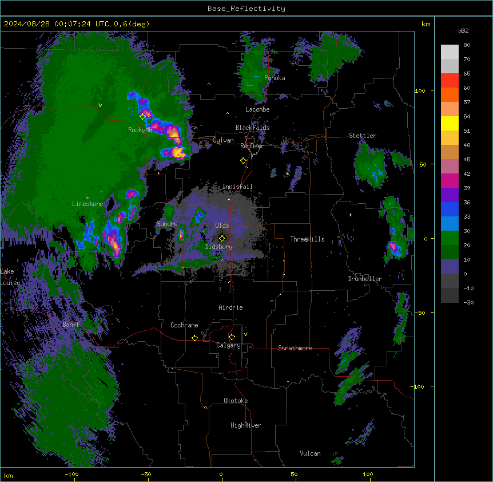Click the Didsbury town label
Image resolution: width=493 pixels, height=482 pixels.
(219, 247)
